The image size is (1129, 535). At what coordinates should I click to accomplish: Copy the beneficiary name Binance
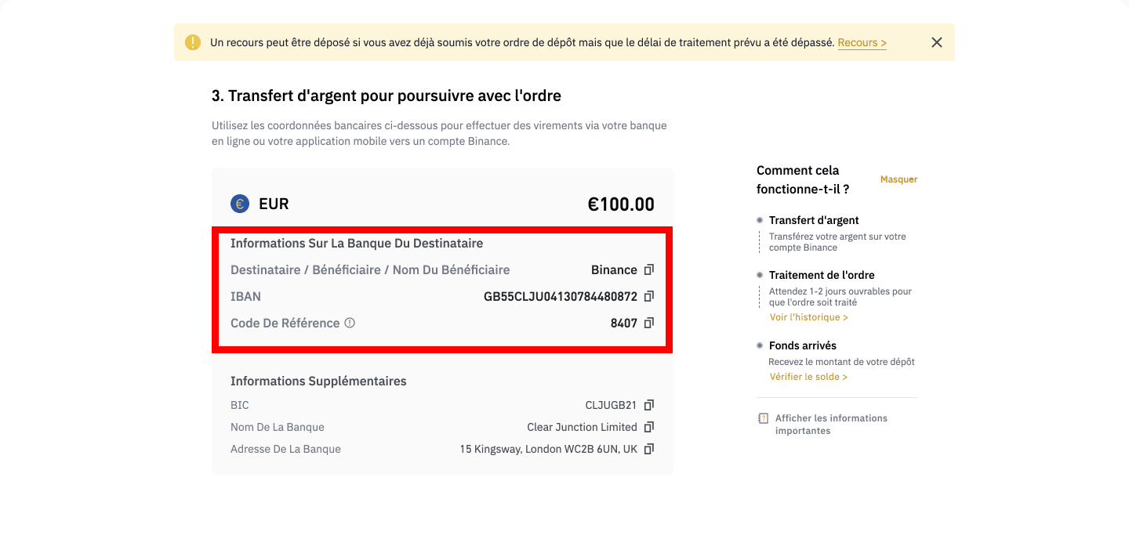[648, 270]
